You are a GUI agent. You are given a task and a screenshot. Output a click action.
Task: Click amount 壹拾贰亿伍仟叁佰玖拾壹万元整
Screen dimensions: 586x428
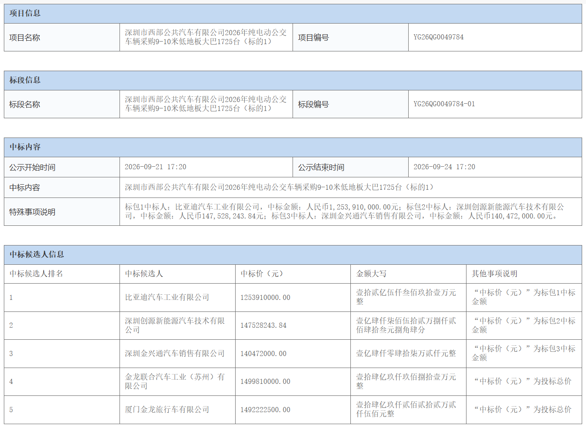pos(406,297)
